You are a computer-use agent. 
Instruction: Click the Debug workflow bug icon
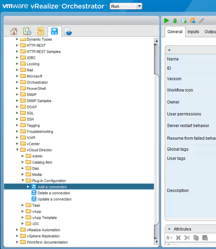(x=175, y=21)
